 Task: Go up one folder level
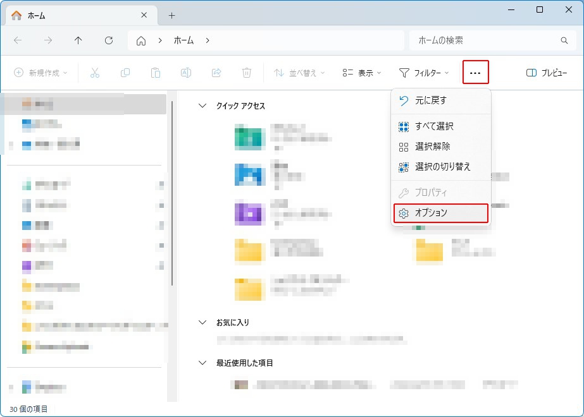click(x=78, y=40)
